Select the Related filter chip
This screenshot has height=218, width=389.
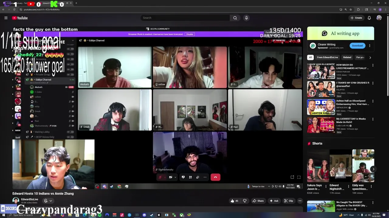pyautogui.click(x=347, y=57)
